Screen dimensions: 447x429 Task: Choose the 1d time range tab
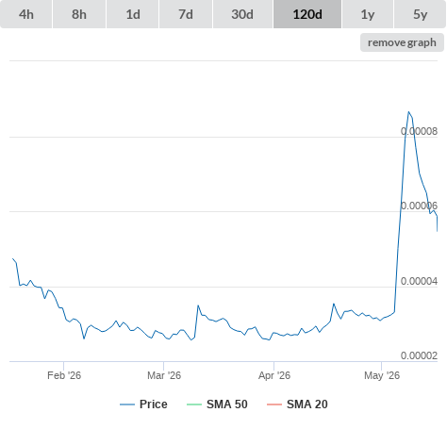click(x=133, y=14)
